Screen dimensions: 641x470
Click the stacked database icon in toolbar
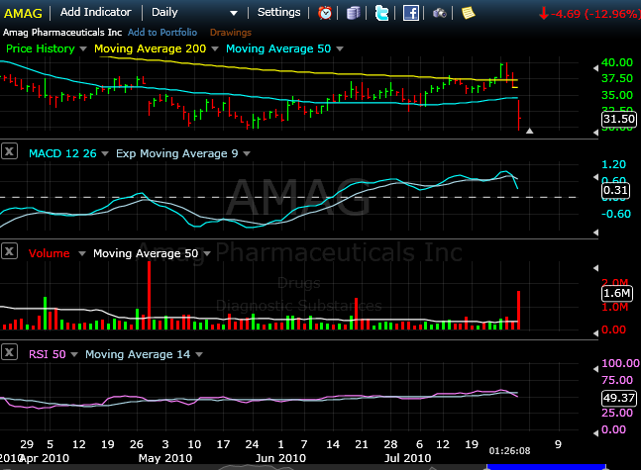point(354,13)
